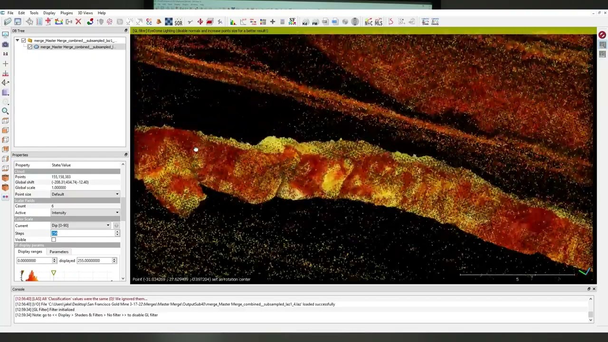Close the Console panel
Image resolution: width=608 pixels, height=342 pixels.
[594, 289]
